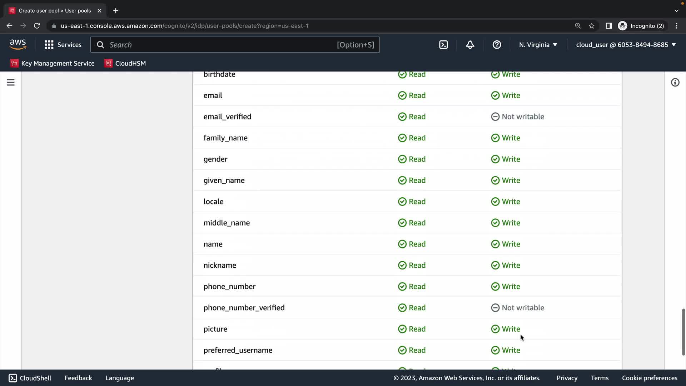686x386 pixels.
Task: Reload the page with the refresh icon
Action: pyautogui.click(x=37, y=26)
